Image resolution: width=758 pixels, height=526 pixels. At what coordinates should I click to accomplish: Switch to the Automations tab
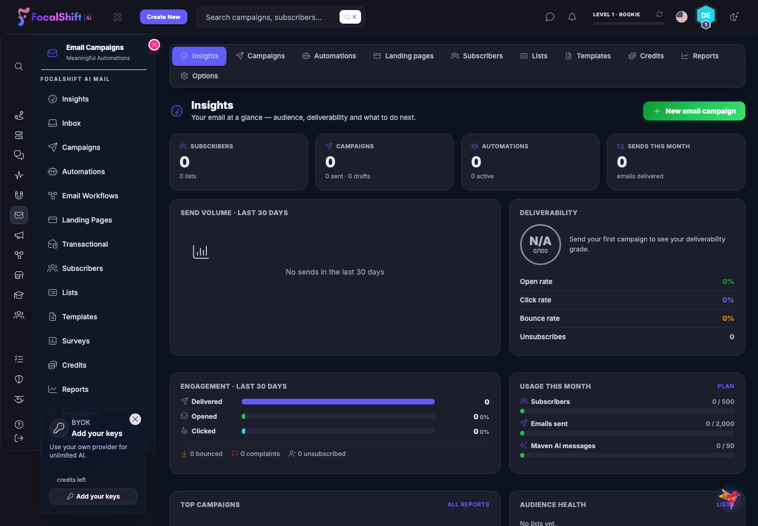tap(329, 56)
